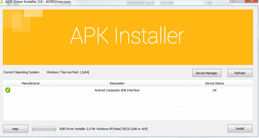Click the Device Status column header
This screenshot has height=138, width=259.
[x=214, y=83]
